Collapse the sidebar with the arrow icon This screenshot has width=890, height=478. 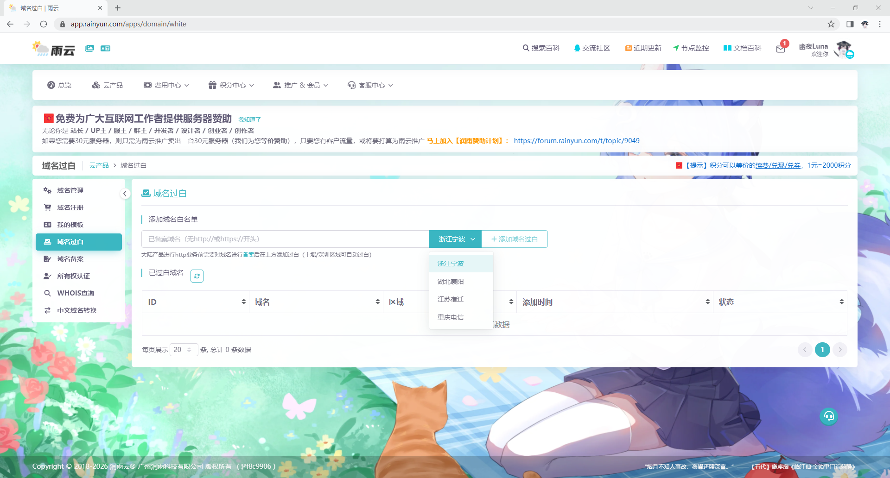coord(125,194)
